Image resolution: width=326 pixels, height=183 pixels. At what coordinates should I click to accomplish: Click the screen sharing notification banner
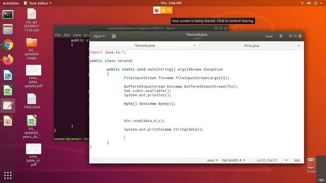coord(213,21)
